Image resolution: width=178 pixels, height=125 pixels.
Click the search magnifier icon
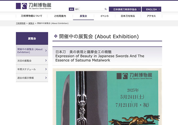[x=105, y=9]
